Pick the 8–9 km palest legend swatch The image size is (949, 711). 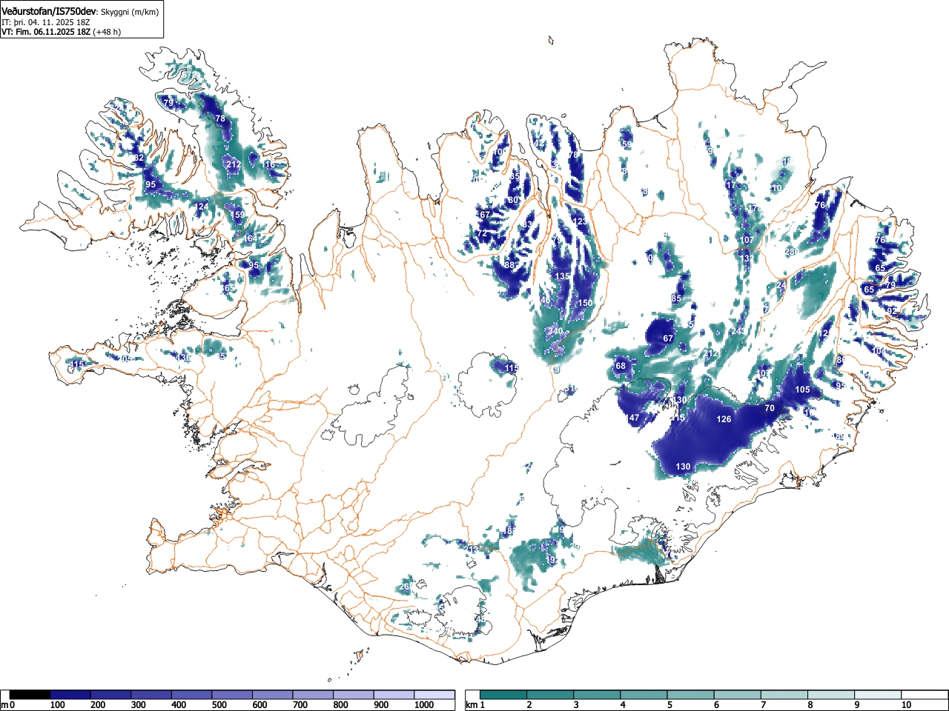pos(832,695)
